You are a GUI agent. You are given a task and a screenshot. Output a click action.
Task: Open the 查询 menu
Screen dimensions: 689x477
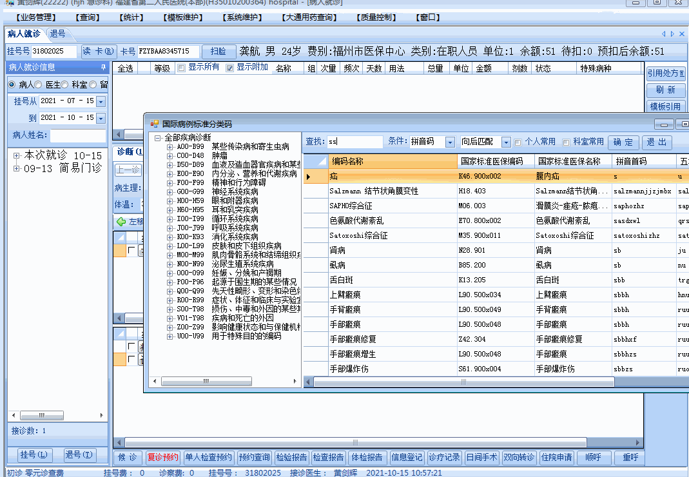point(88,17)
